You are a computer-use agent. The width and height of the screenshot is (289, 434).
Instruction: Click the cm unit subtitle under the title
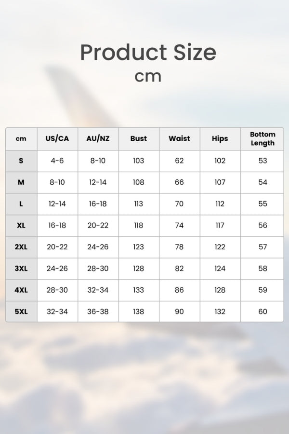point(148,76)
